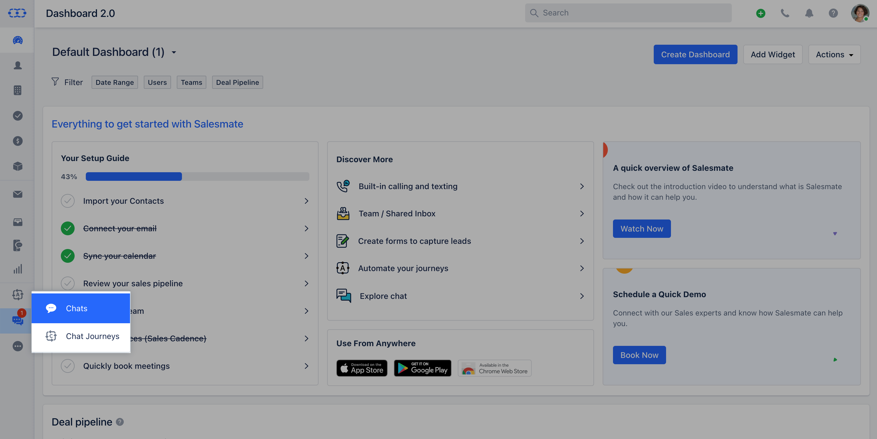The height and width of the screenshot is (439, 877).
Task: Click the Explore chat bubbles icon
Action: (344, 295)
